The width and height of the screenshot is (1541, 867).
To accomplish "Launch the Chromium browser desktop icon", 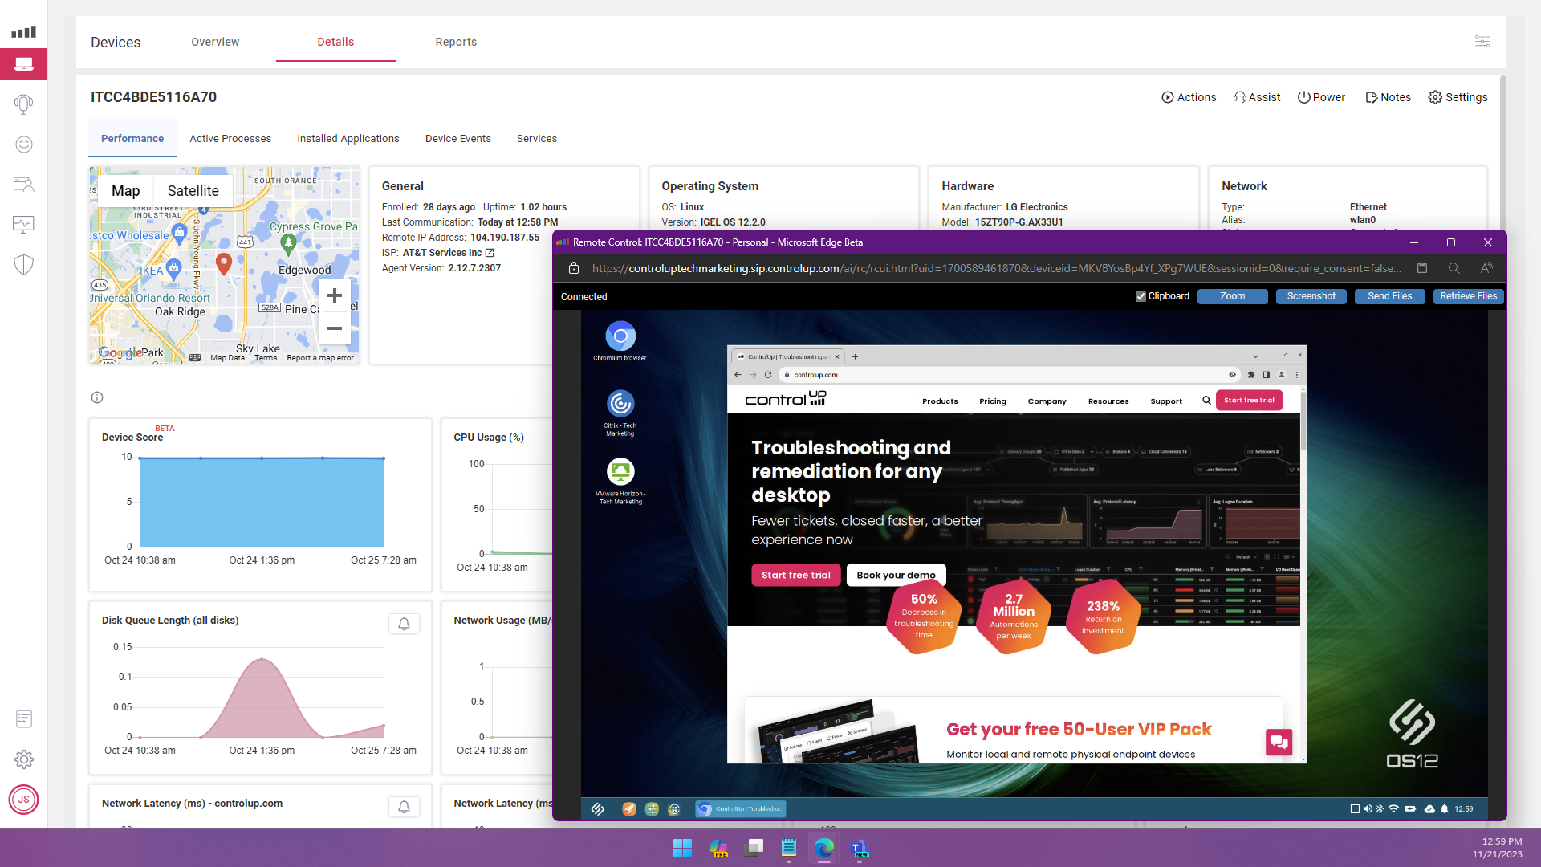I will pyautogui.click(x=620, y=336).
